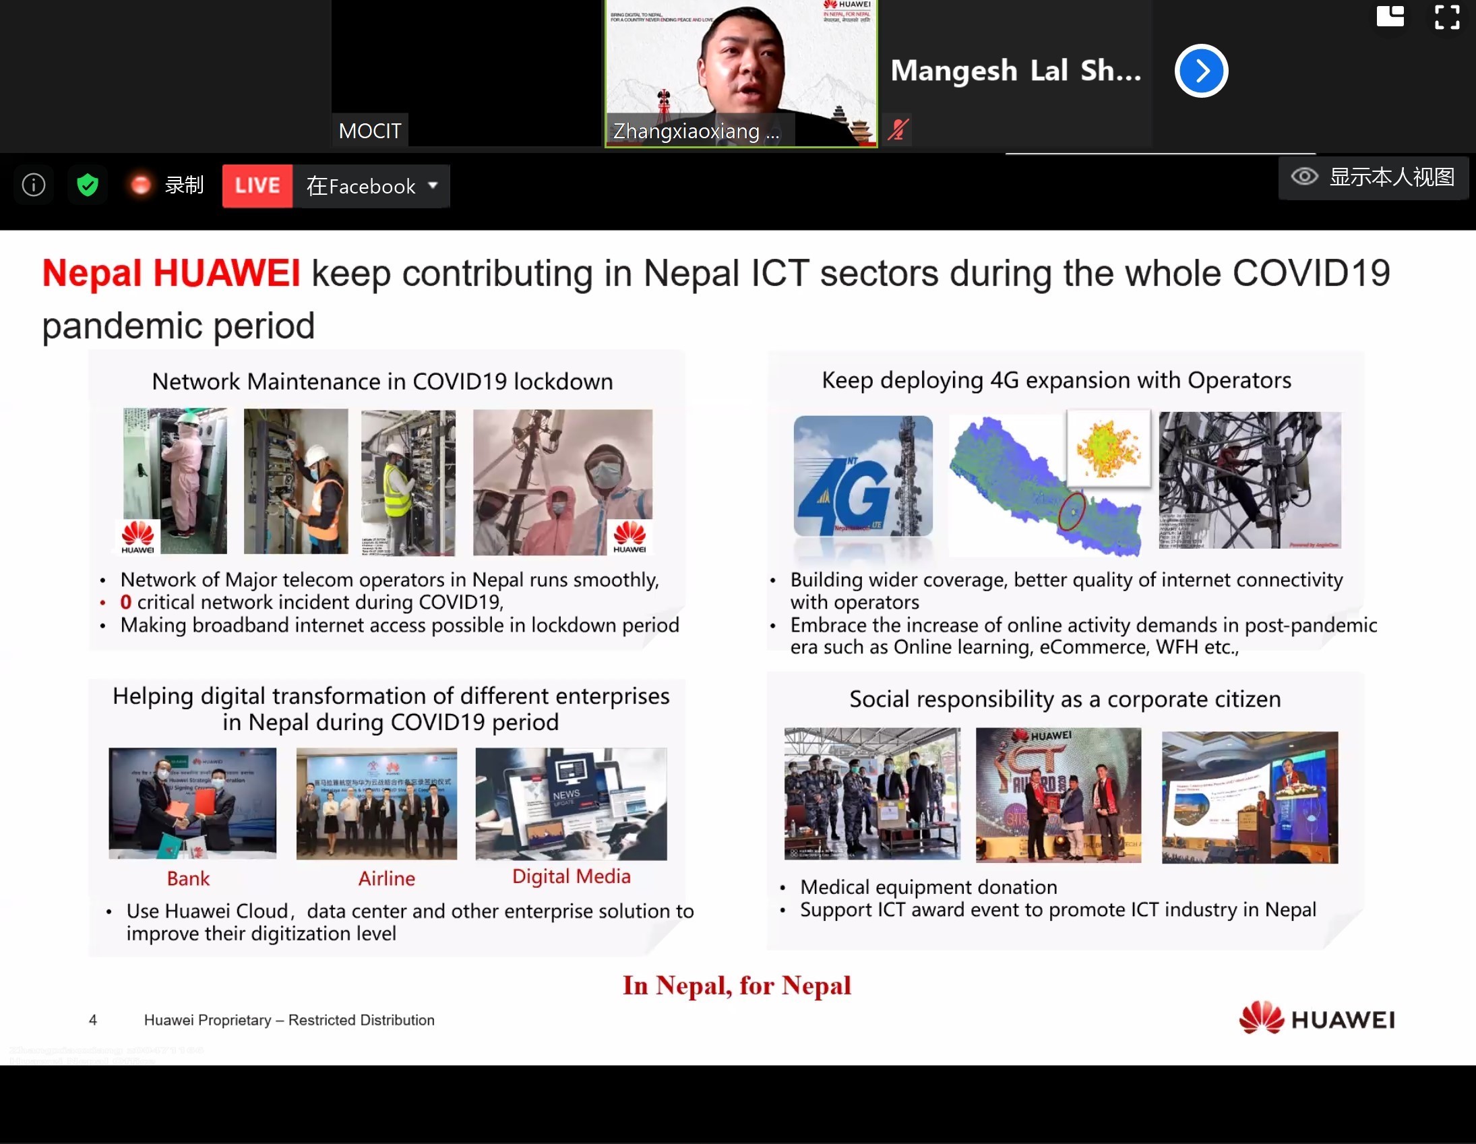1476x1144 pixels.
Task: Toggle 显示本人视图 self view
Action: point(1373,177)
